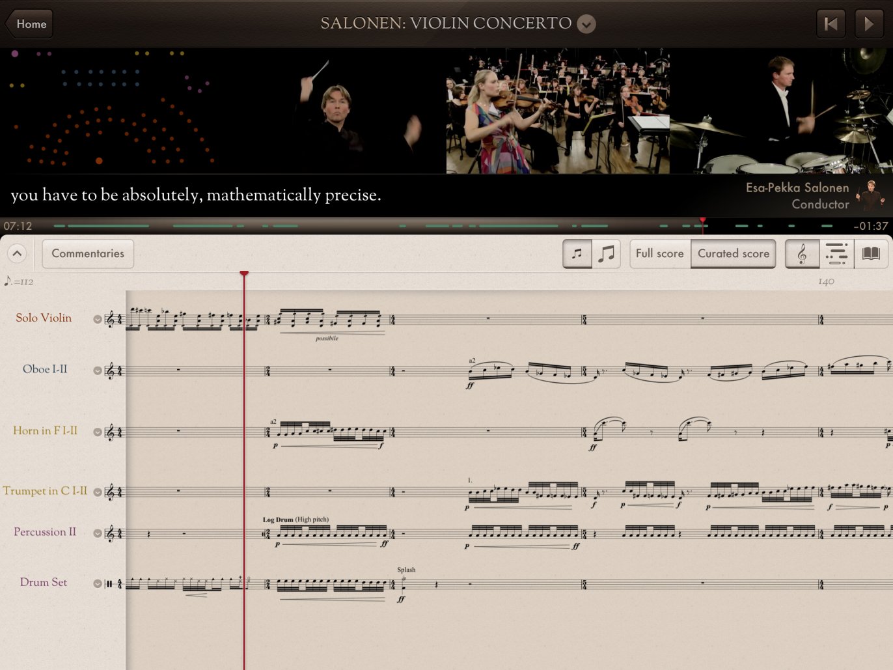This screenshot has height=670, width=893.
Task: Toggle the Percussion II staff options
Action: click(x=97, y=533)
